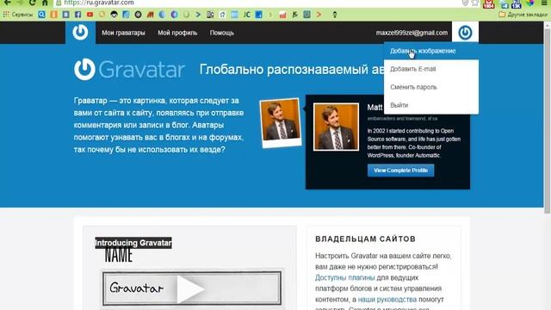
Task: Open the Chrome hamburger menu
Action: (x=544, y=3)
